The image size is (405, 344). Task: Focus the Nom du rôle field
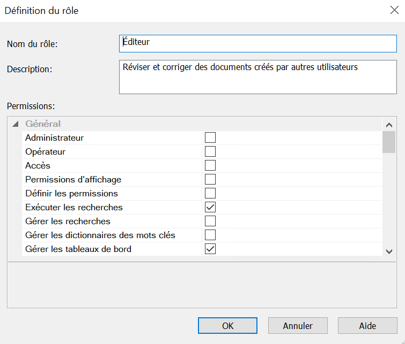(258, 43)
